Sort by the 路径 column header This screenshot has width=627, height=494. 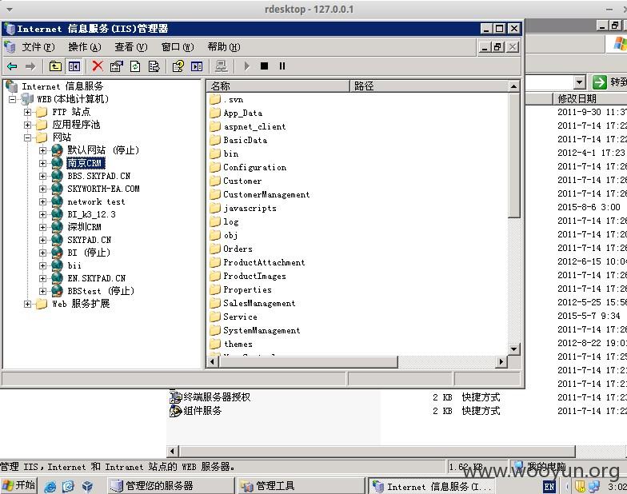click(x=429, y=86)
